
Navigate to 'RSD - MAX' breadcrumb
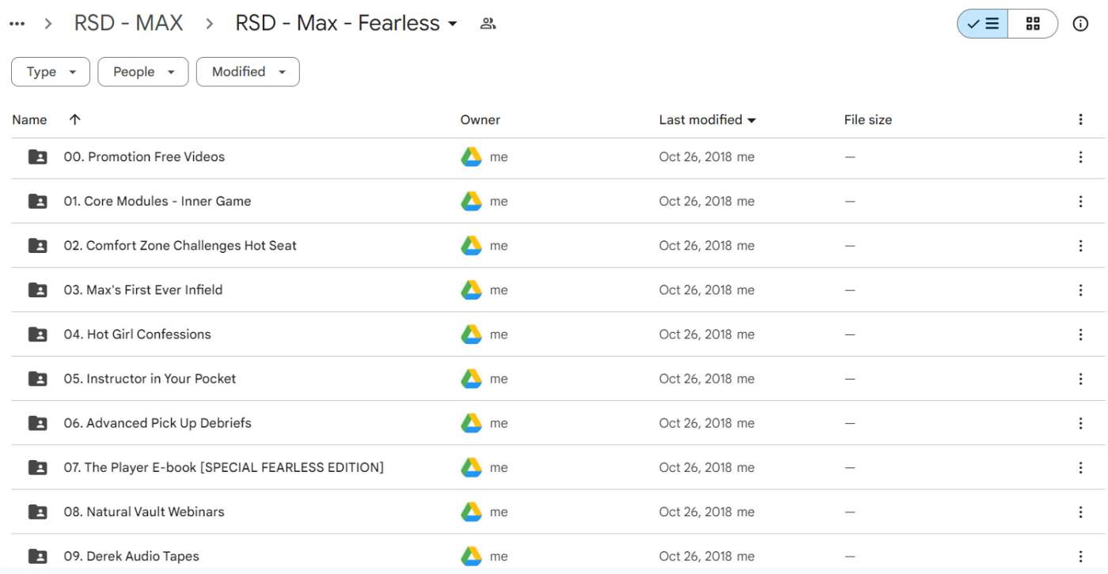[128, 23]
